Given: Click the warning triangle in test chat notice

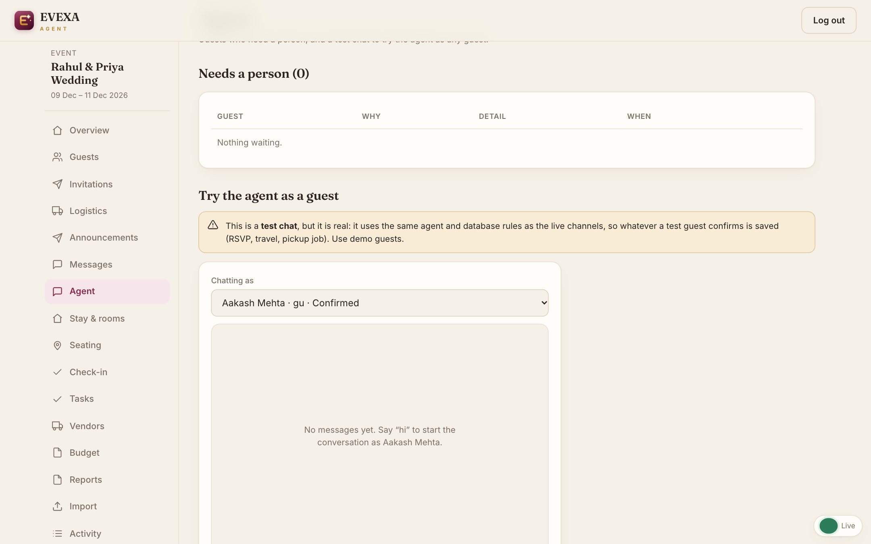Looking at the screenshot, I should (213, 225).
